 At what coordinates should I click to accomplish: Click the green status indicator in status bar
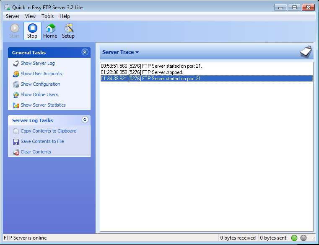point(294,238)
